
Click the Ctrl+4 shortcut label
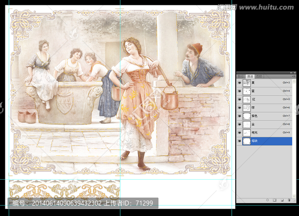coord(286,91)
